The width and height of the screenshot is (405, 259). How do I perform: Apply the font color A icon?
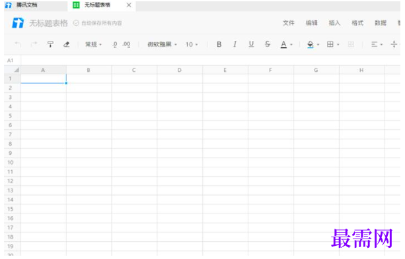283,45
